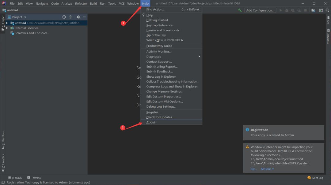
Task: Open the Event Log in status bar
Action: [x=315, y=178]
